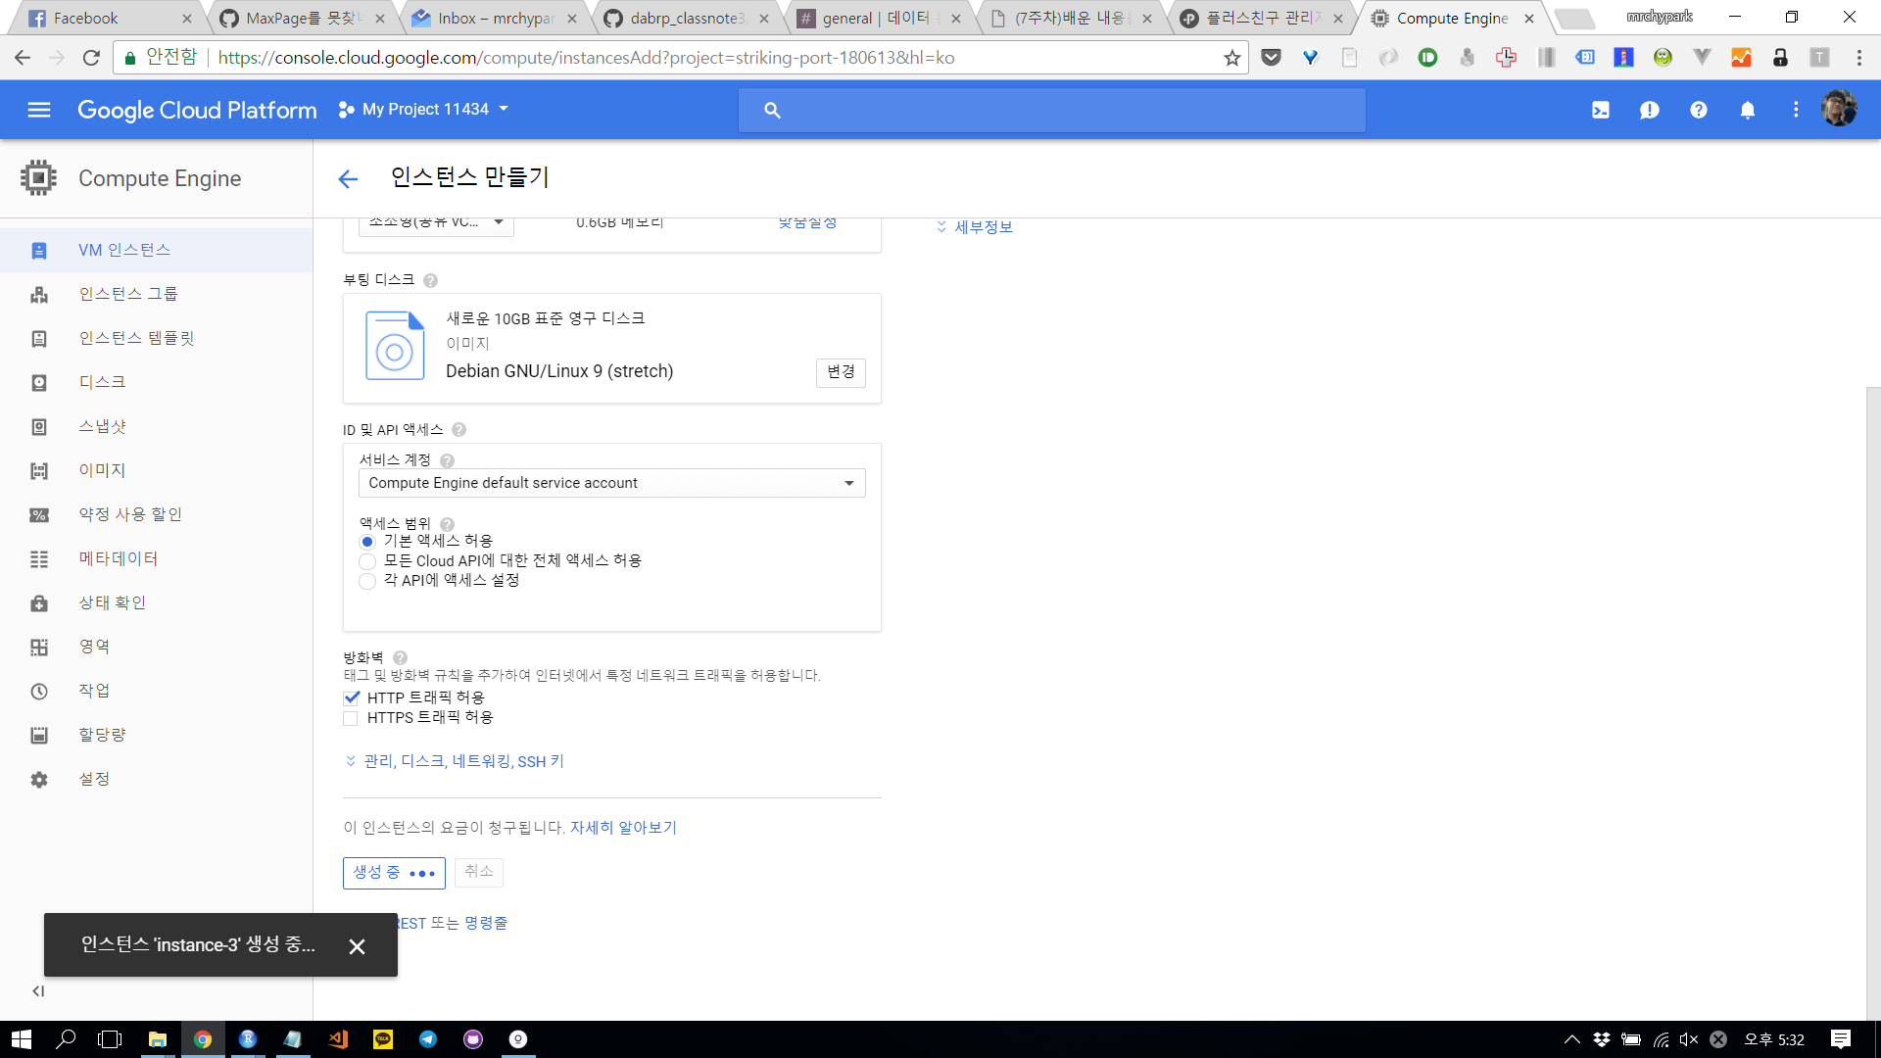The width and height of the screenshot is (1881, 1058).
Task: Expand 관리, 디스크, 네트워킹, SSH 키 section
Action: [462, 761]
